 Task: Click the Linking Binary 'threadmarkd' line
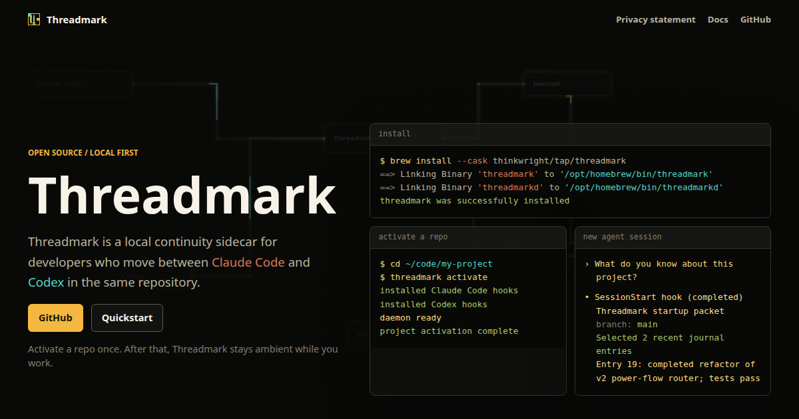point(551,188)
